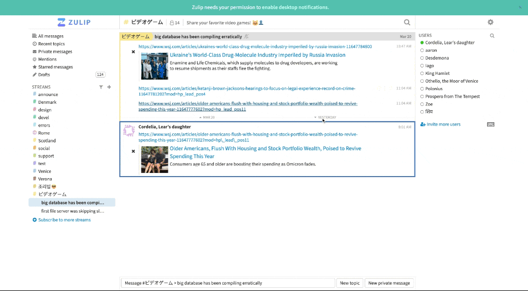Open Recent topics view
The width and height of the screenshot is (528, 291).
(51, 44)
